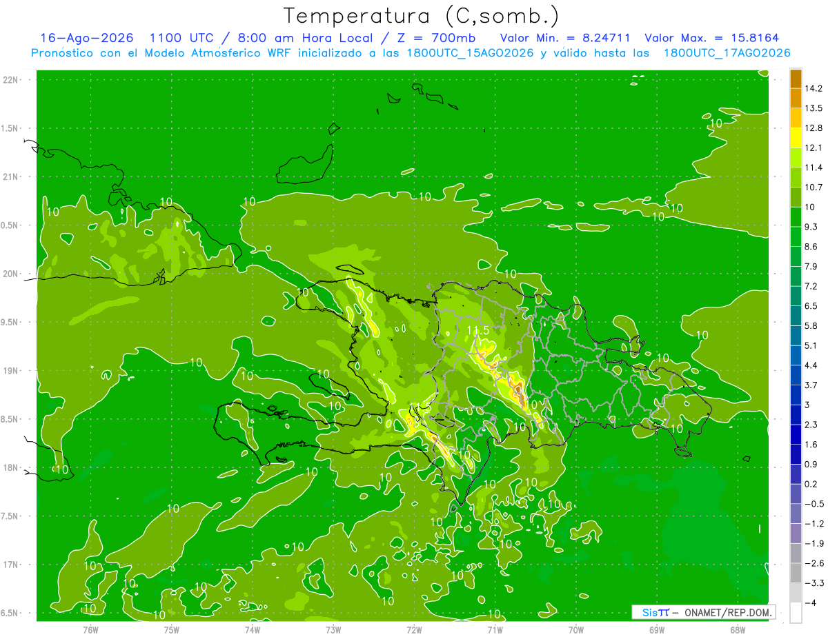This screenshot has height=639, width=828.
Task: Click the '19N' latitude axis label
Action: pos(11,371)
